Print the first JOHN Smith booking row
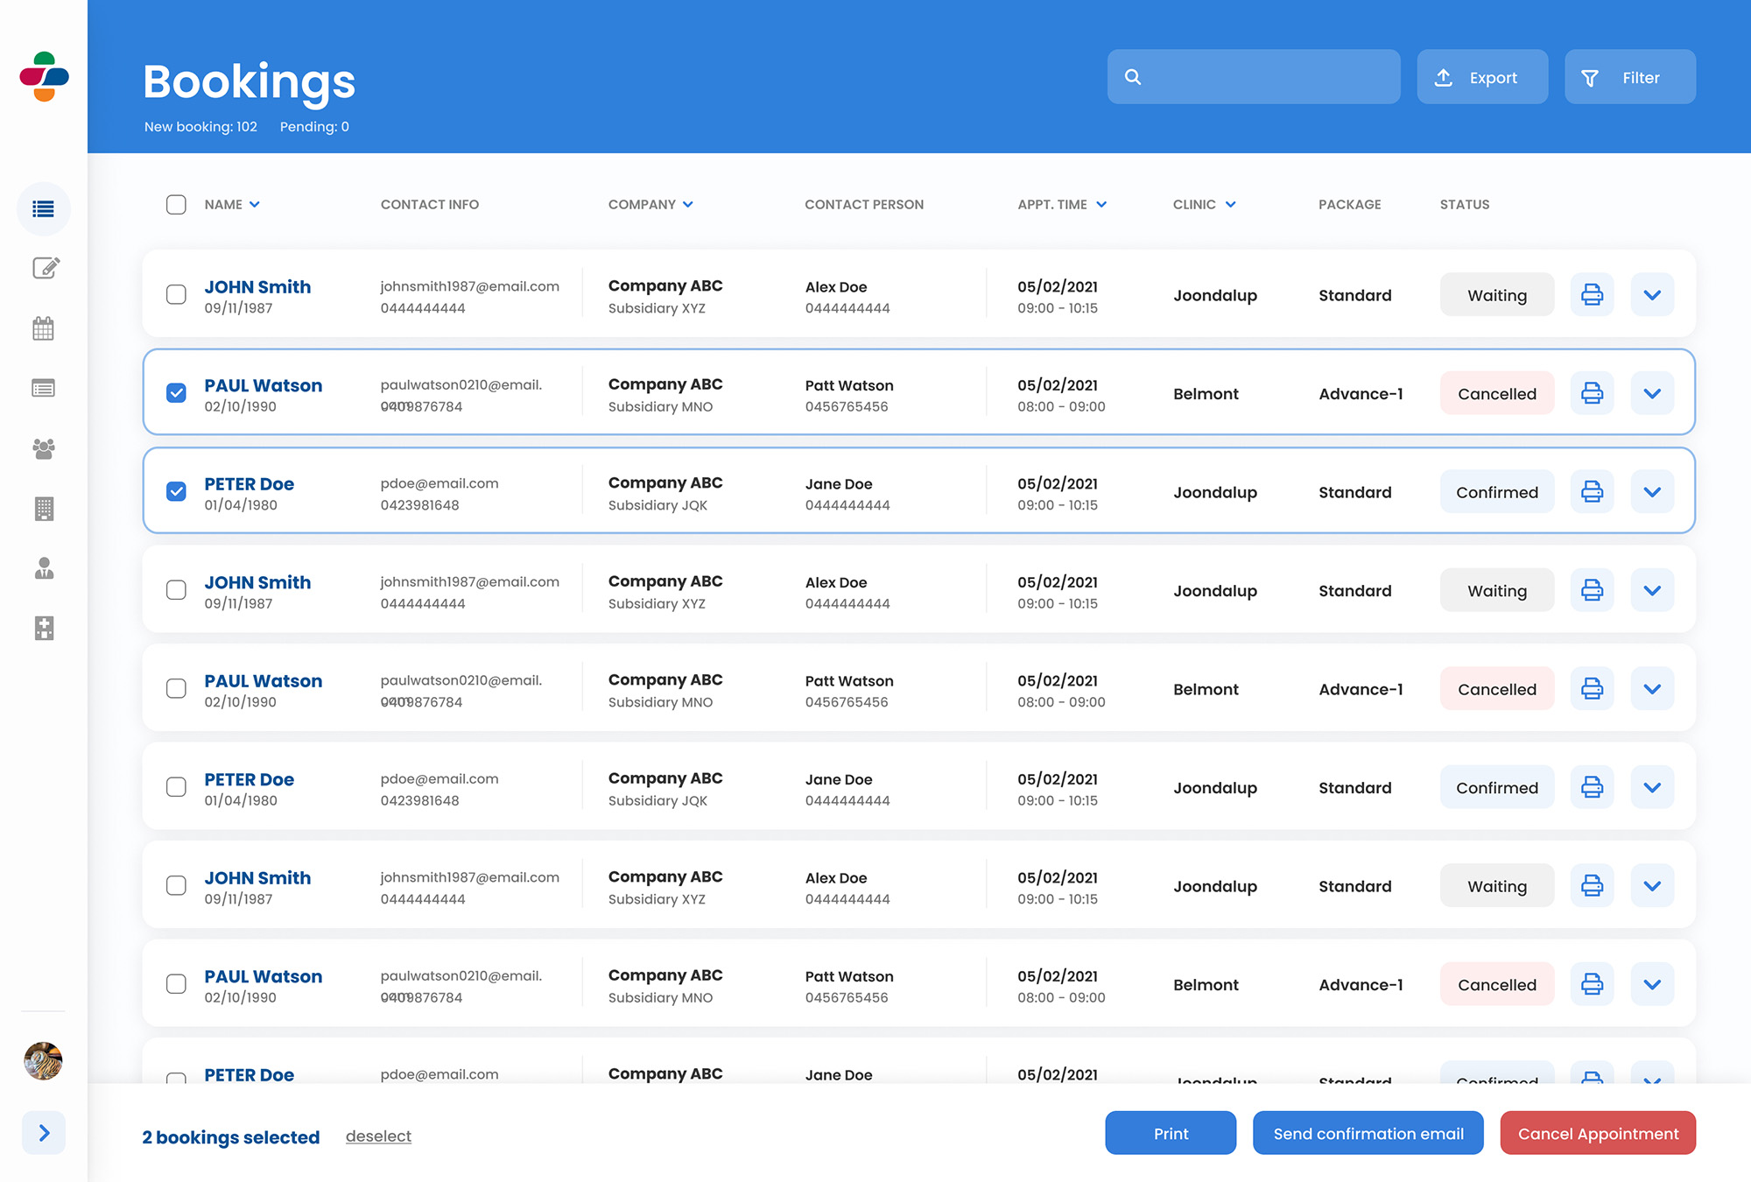 tap(1592, 295)
